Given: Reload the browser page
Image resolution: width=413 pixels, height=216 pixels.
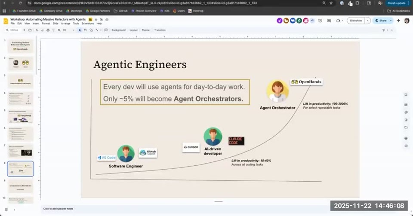Looking at the screenshot, I should click(x=20, y=3).
